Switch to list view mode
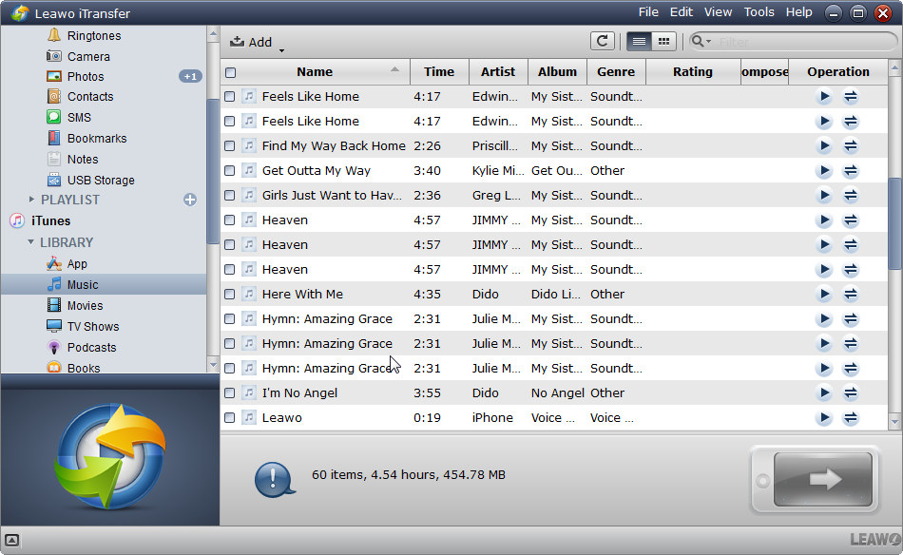Viewport: 903px width, 555px height. click(639, 41)
